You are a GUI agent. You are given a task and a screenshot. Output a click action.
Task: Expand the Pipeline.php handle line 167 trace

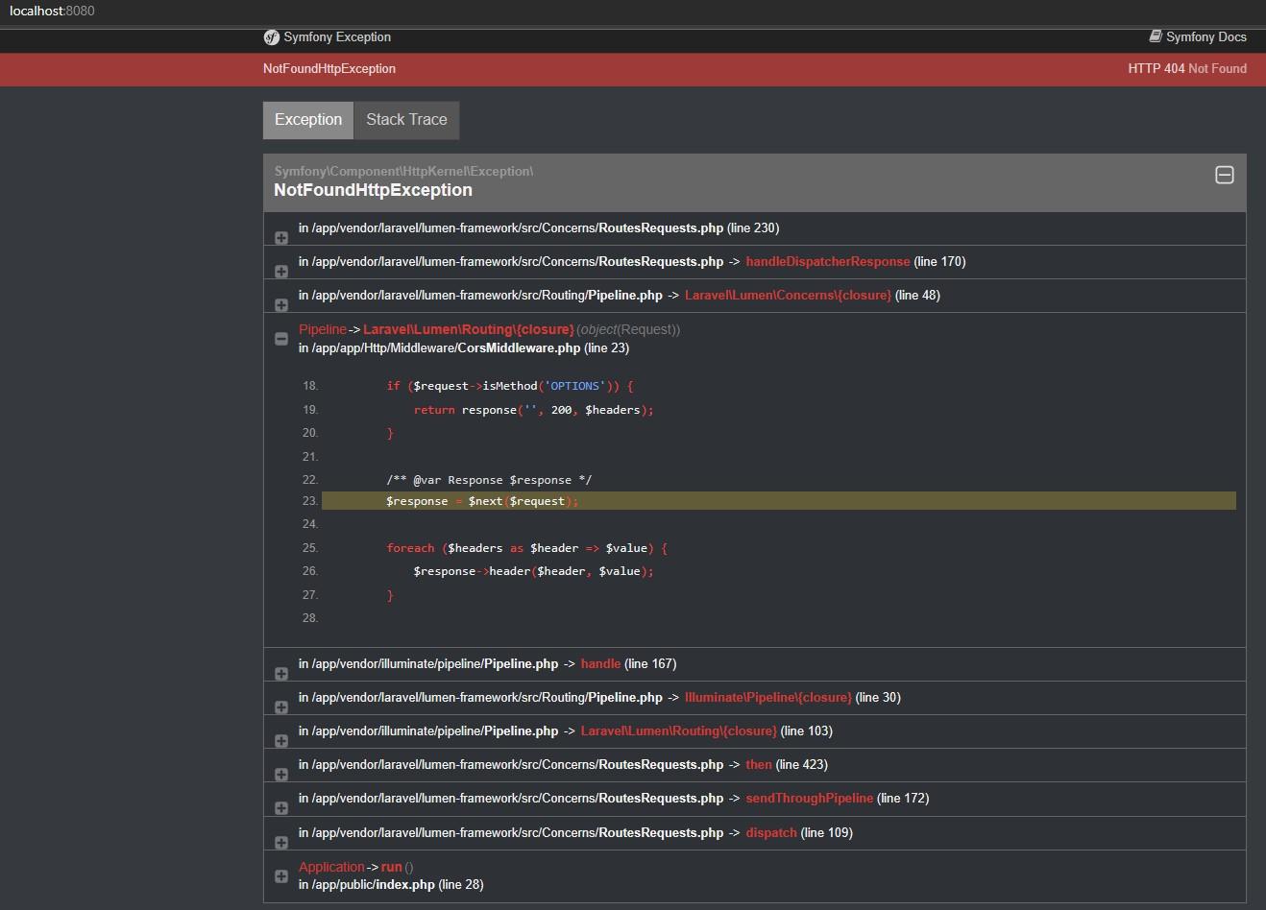tap(281, 674)
